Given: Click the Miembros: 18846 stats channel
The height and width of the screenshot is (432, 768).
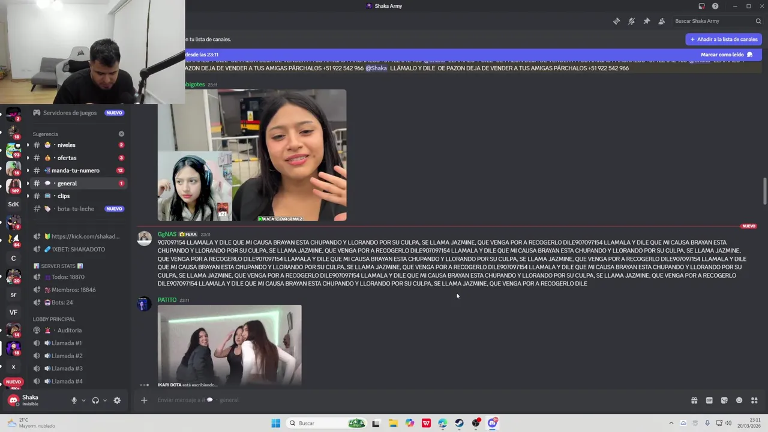Looking at the screenshot, I should point(77,290).
